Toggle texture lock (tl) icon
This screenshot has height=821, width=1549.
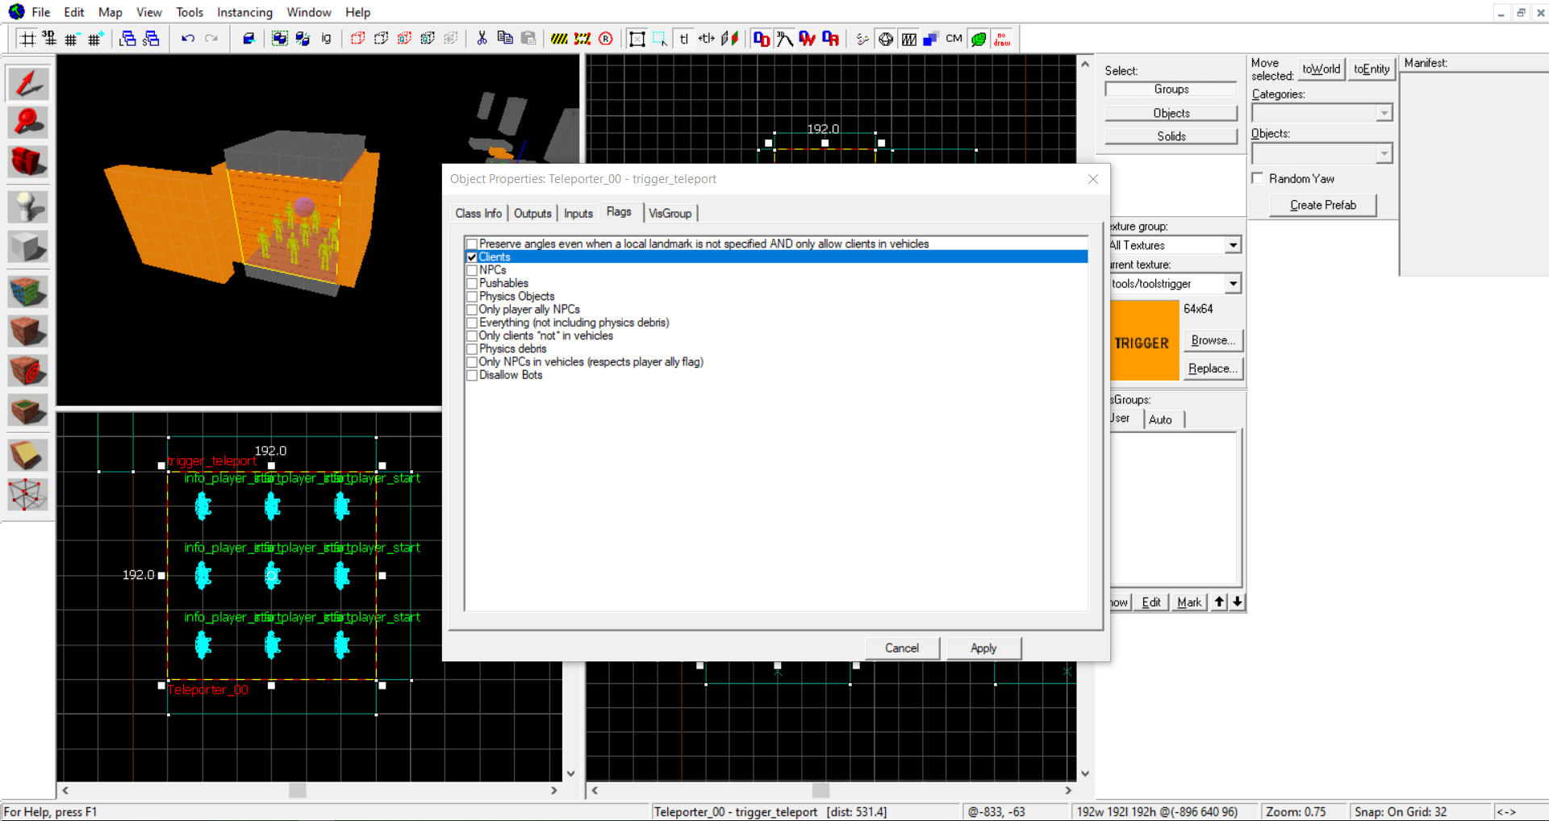[683, 39]
